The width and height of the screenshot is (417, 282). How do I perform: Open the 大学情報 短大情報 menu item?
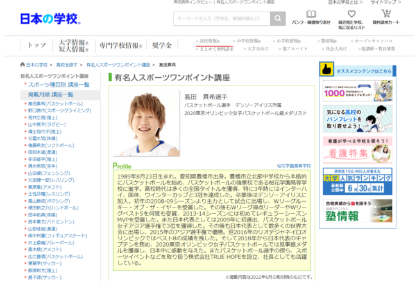(74, 46)
